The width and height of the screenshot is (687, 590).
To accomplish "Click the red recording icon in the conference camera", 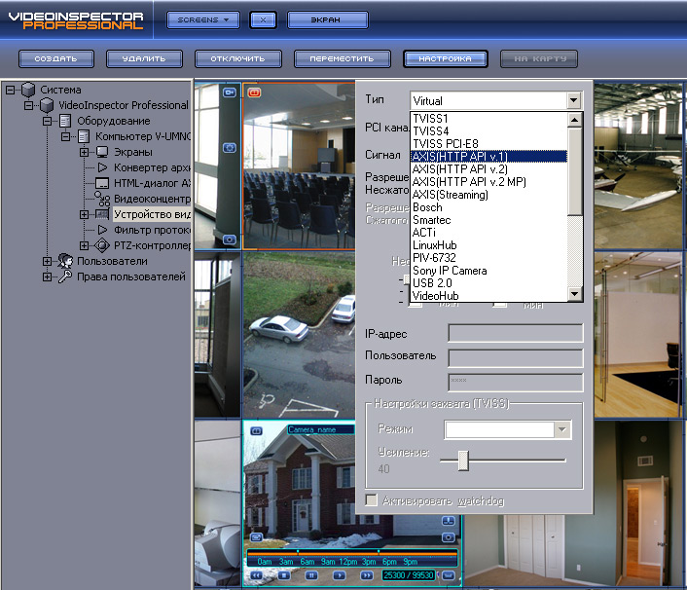I will [254, 92].
